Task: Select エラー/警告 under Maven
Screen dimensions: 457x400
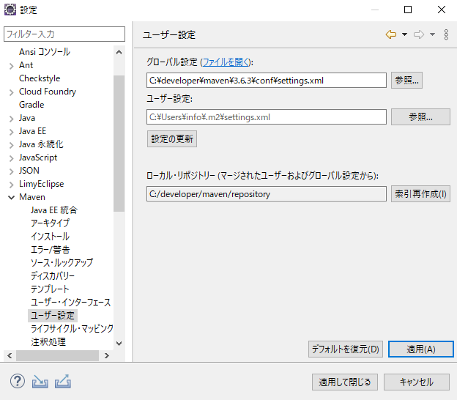Action: (51, 250)
